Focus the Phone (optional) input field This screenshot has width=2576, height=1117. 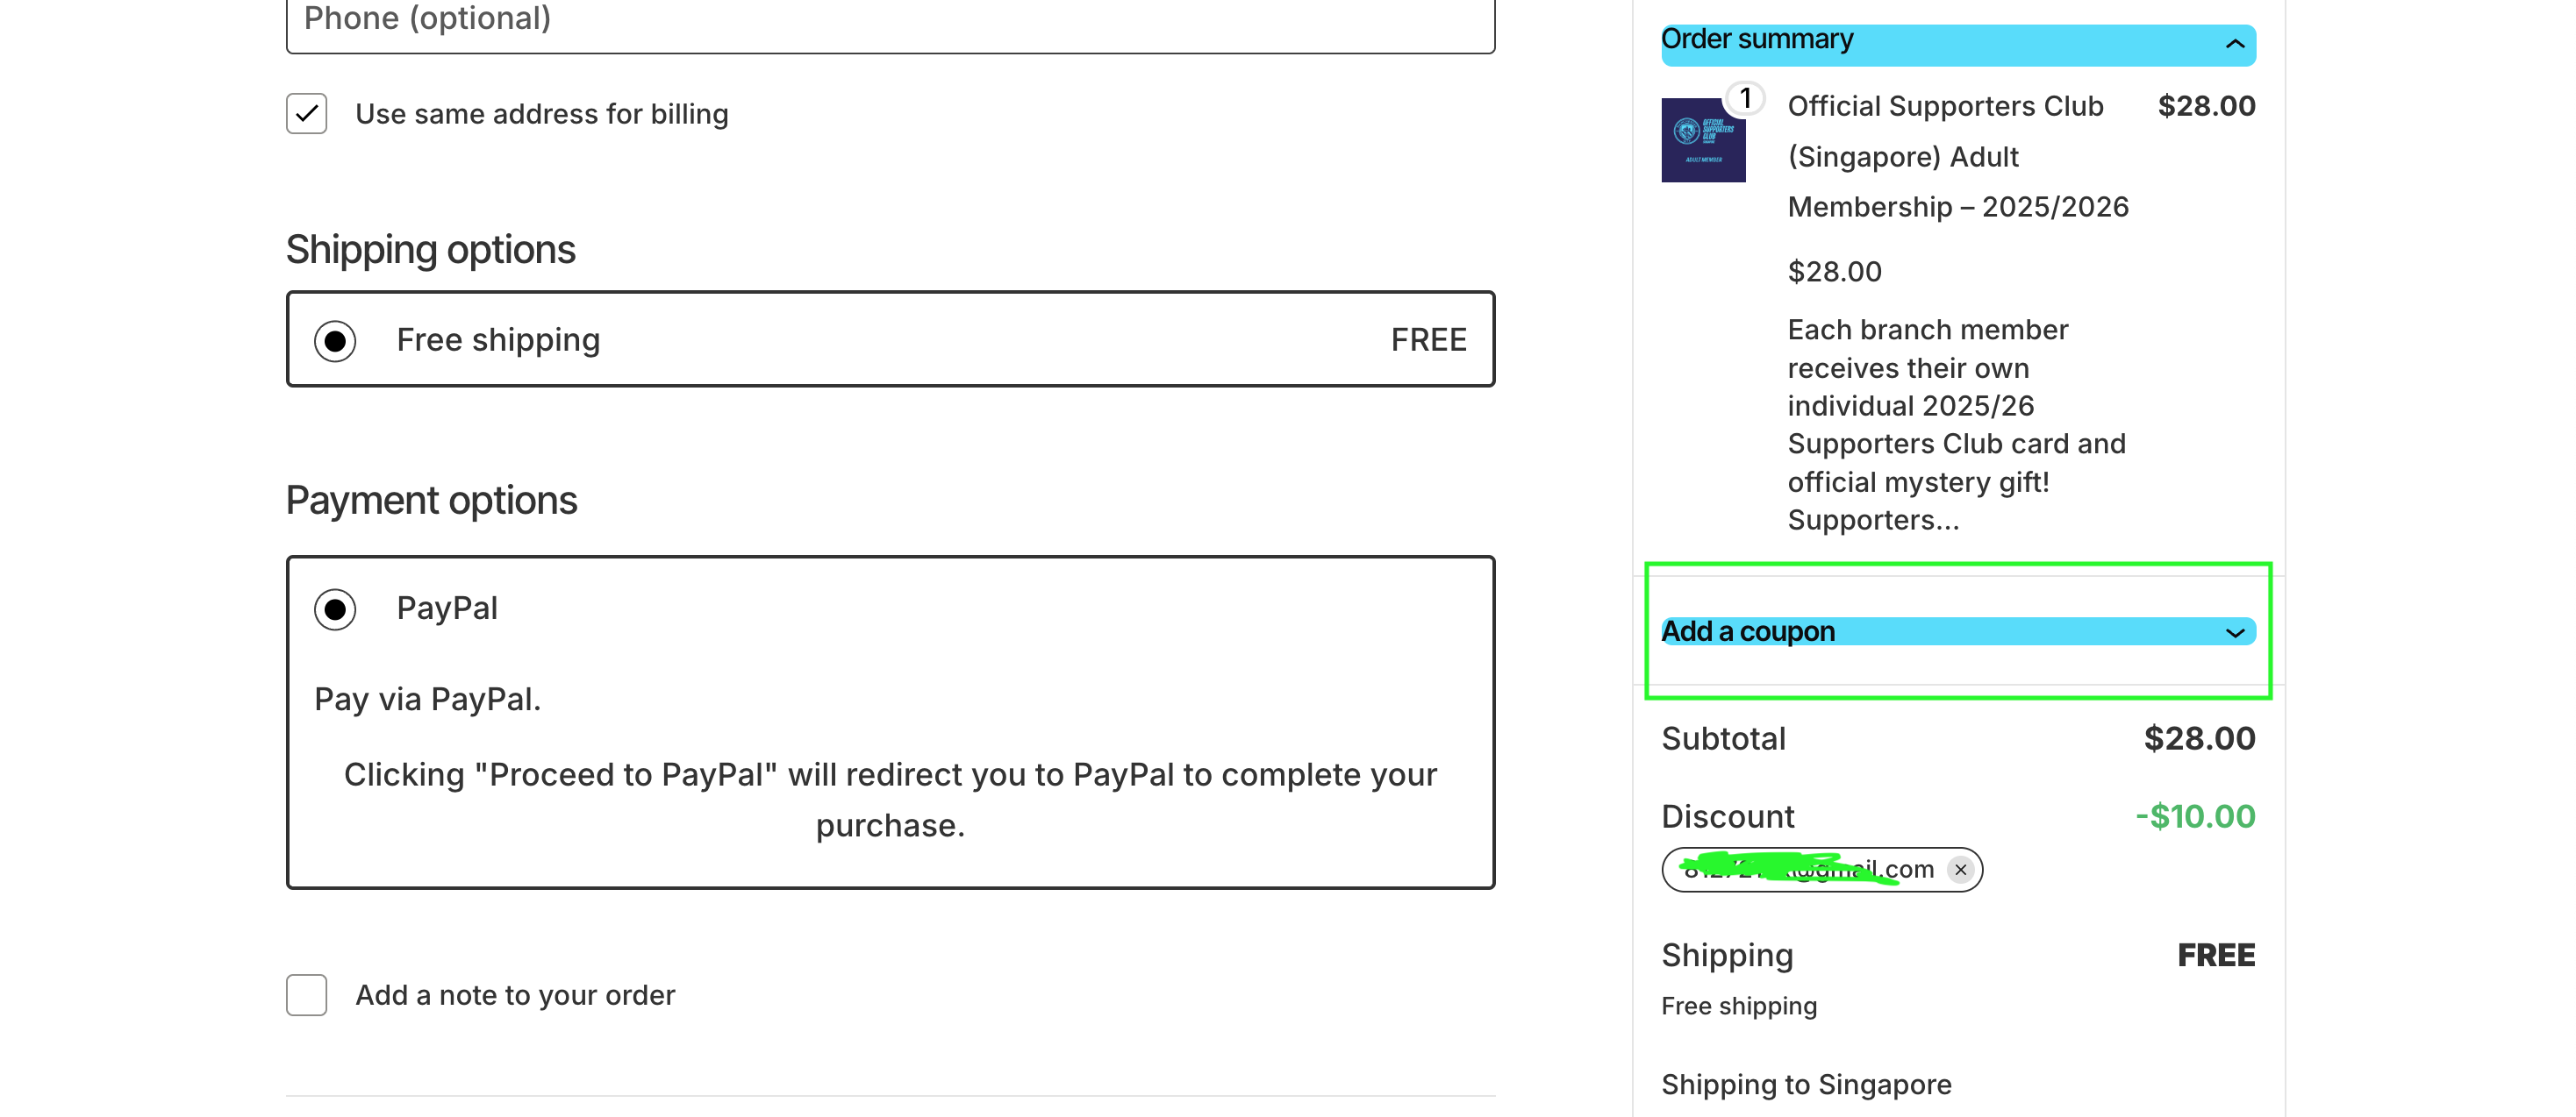pos(890,22)
